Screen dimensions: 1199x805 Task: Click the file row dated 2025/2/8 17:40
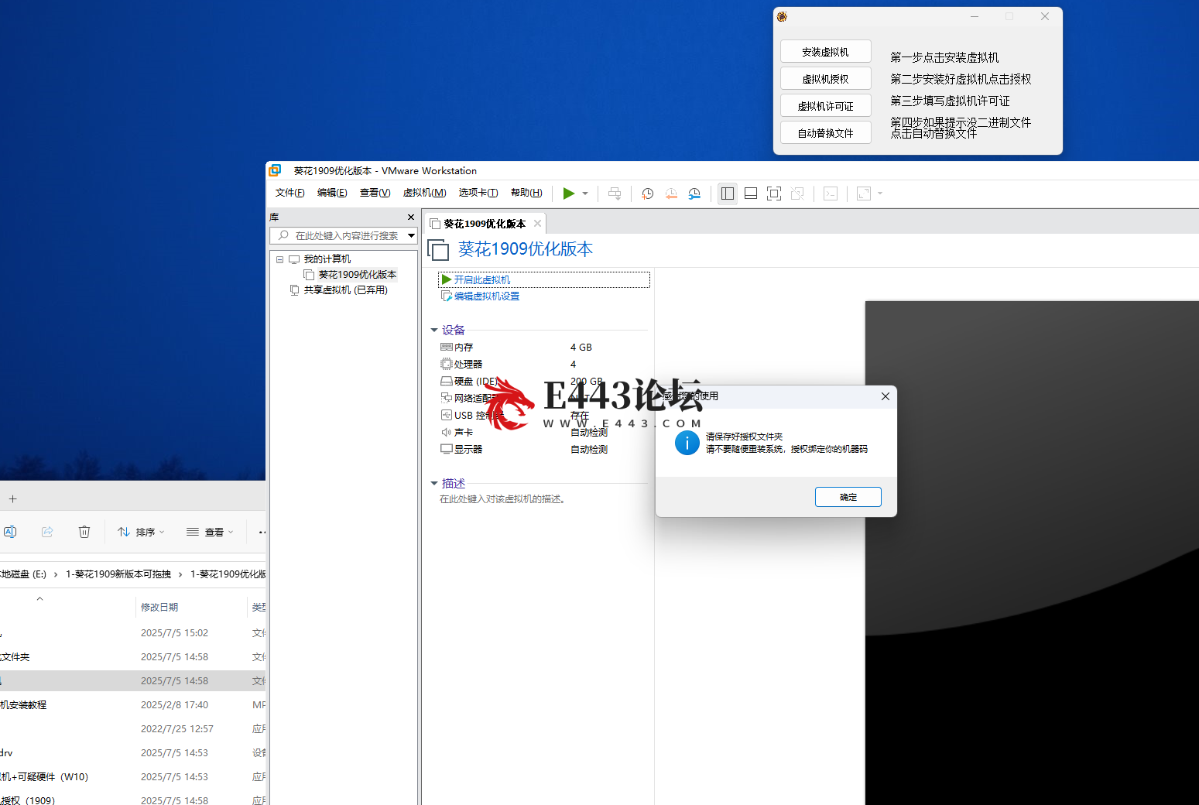click(x=132, y=705)
